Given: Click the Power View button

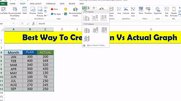Looking at the screenshot, I should (111, 12).
